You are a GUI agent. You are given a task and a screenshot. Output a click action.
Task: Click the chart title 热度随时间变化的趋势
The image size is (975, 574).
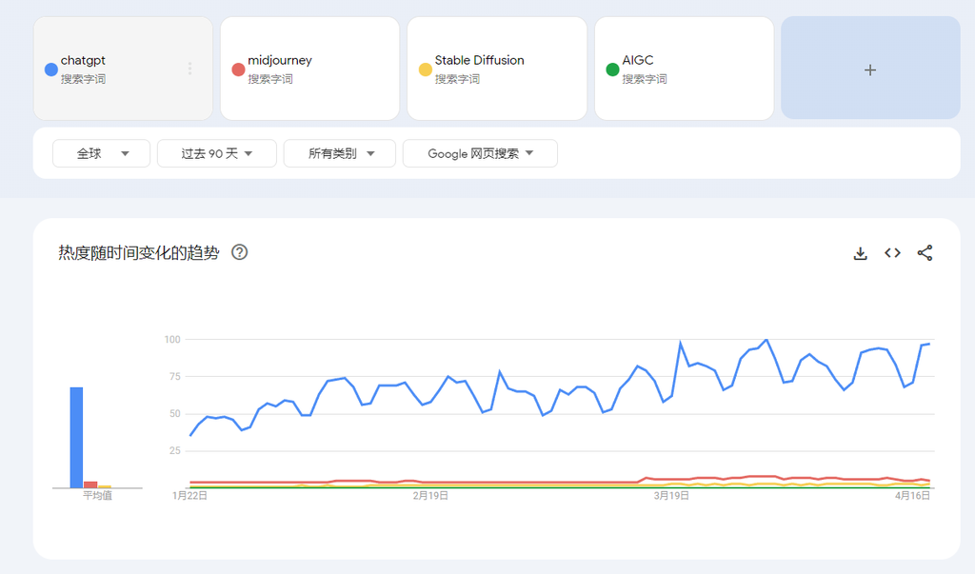tap(139, 252)
